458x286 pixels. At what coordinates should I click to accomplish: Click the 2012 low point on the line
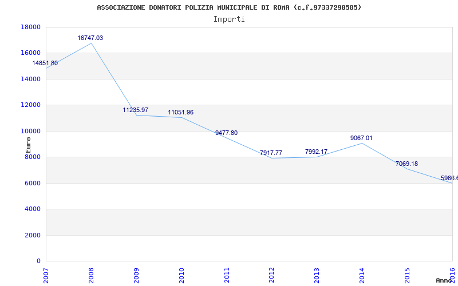pos(271,158)
